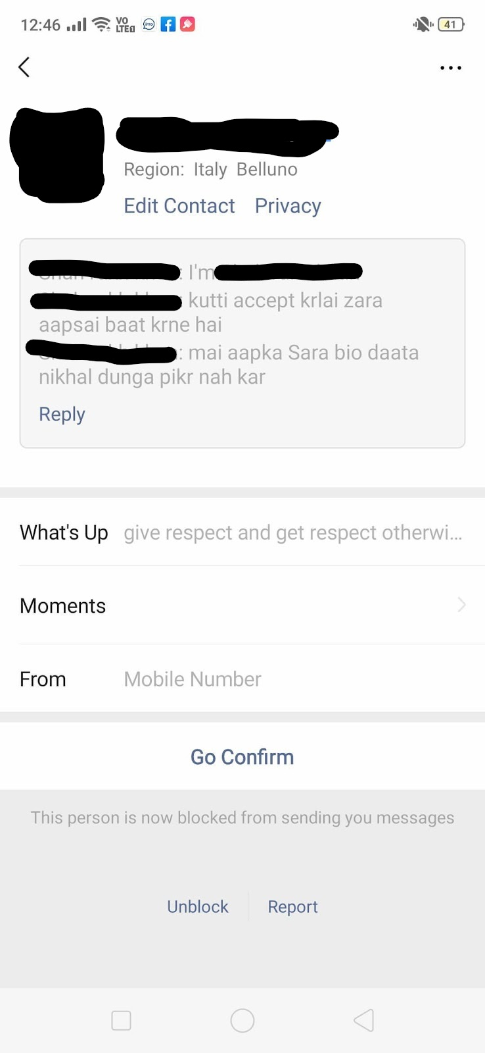The height and width of the screenshot is (1053, 485).
Task: Unblock this contact
Action: coord(197,907)
